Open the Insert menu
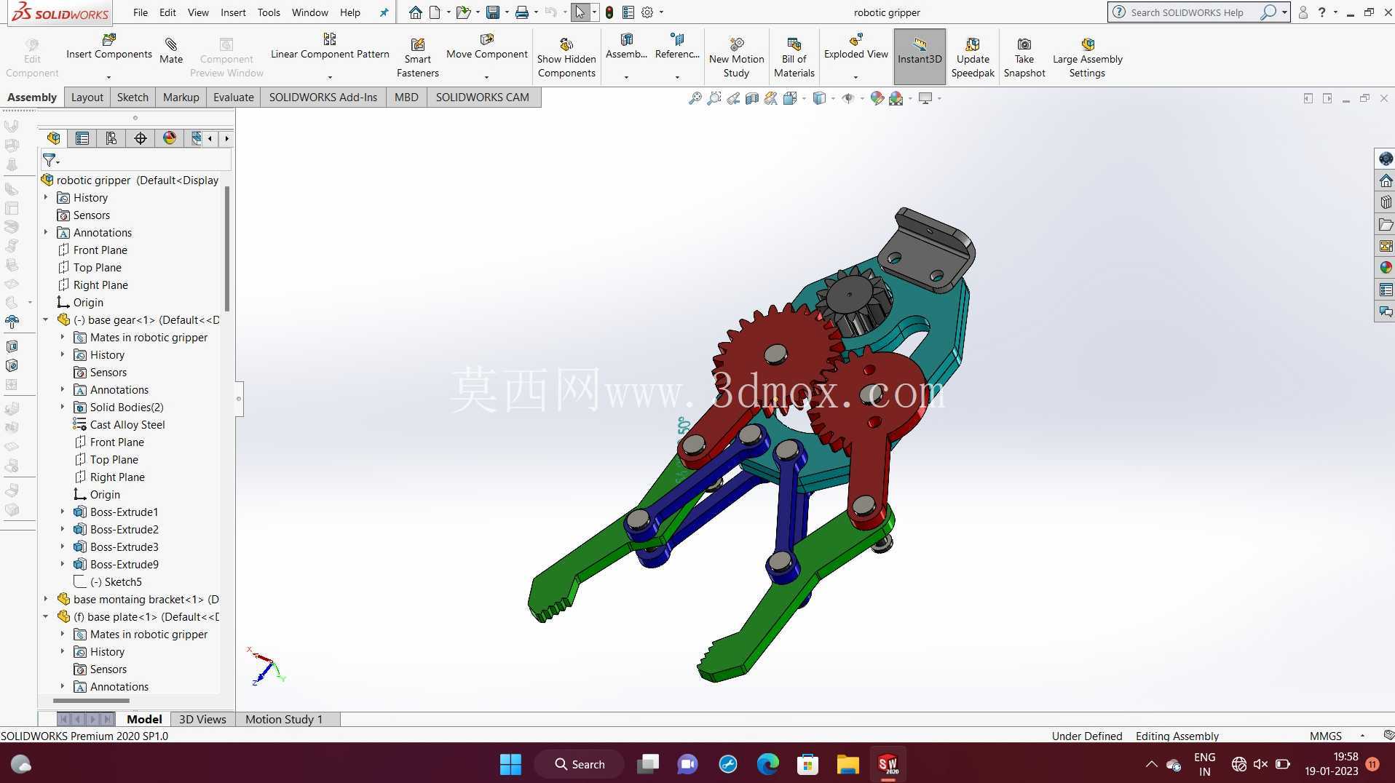 click(x=233, y=12)
